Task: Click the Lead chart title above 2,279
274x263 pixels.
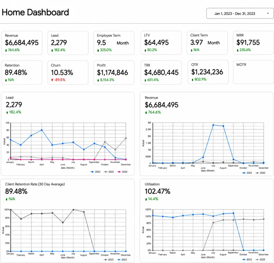Action: point(10,97)
